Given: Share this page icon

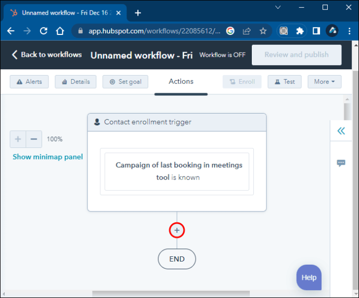Looking at the screenshot, I should 247,31.
